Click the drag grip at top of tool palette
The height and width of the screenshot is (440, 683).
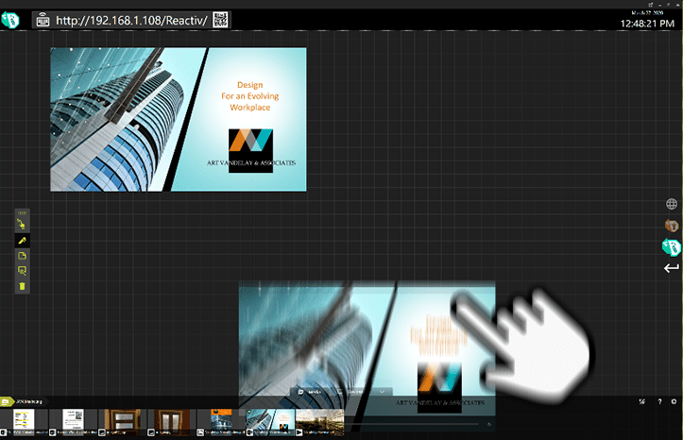pyautogui.click(x=23, y=212)
